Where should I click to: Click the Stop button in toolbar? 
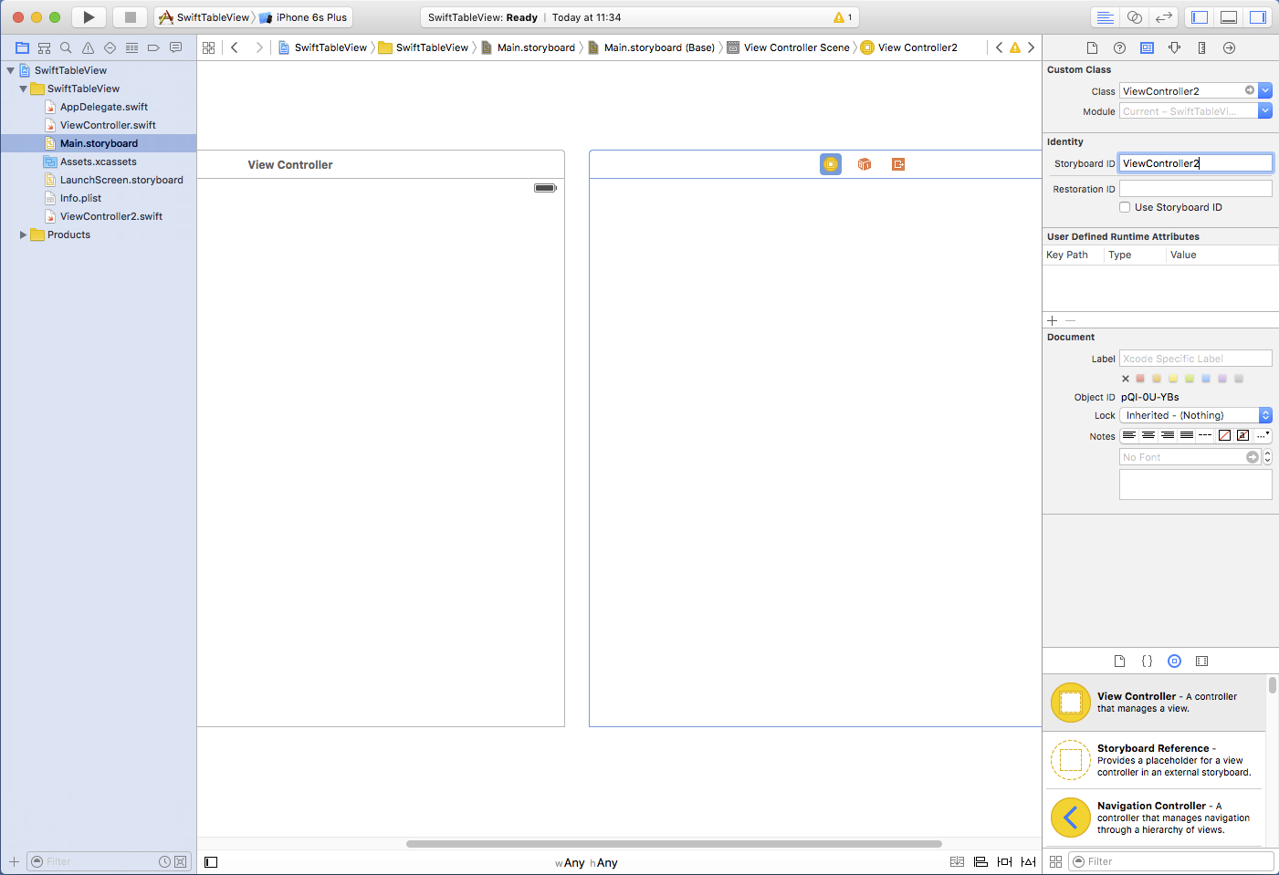pyautogui.click(x=130, y=17)
